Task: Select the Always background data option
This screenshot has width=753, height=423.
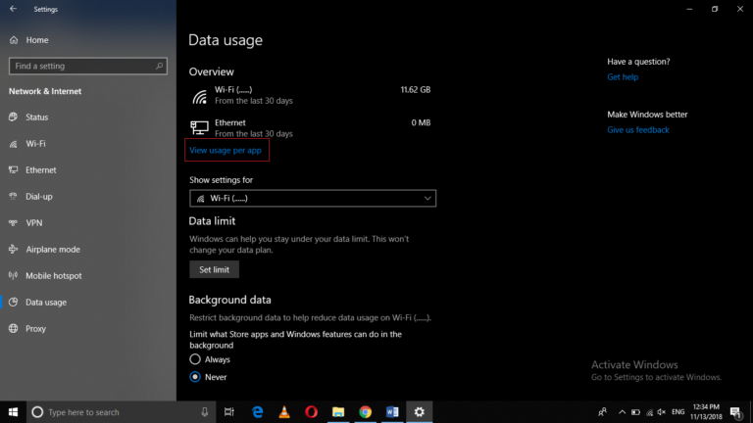Action: tap(195, 359)
